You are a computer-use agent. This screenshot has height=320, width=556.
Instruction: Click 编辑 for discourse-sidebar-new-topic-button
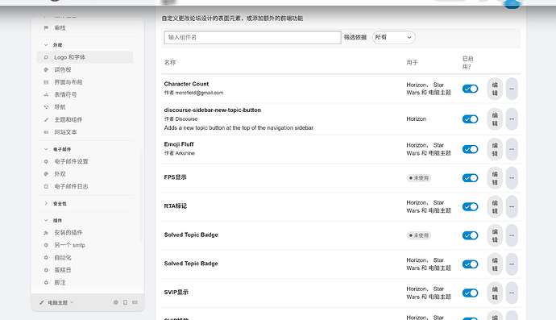coord(495,119)
